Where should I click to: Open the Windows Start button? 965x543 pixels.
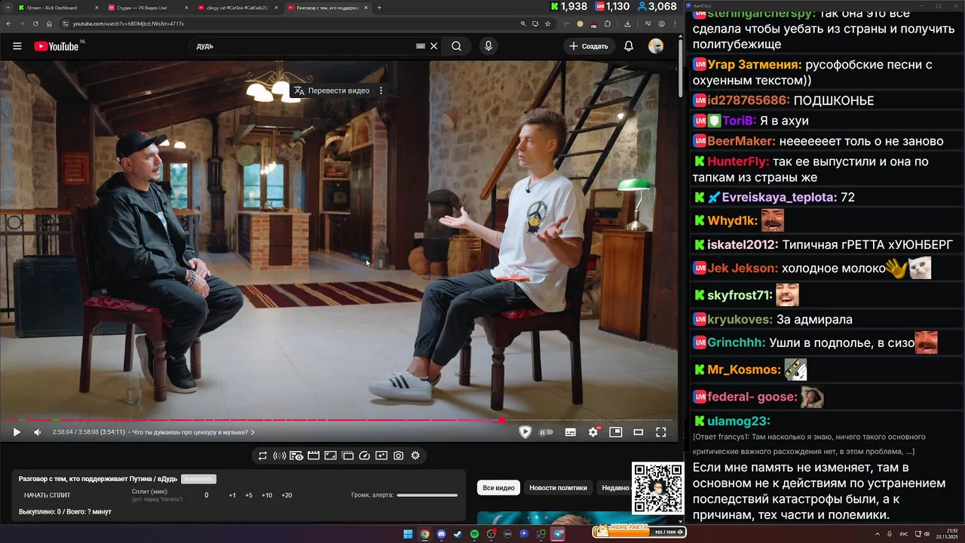(408, 534)
